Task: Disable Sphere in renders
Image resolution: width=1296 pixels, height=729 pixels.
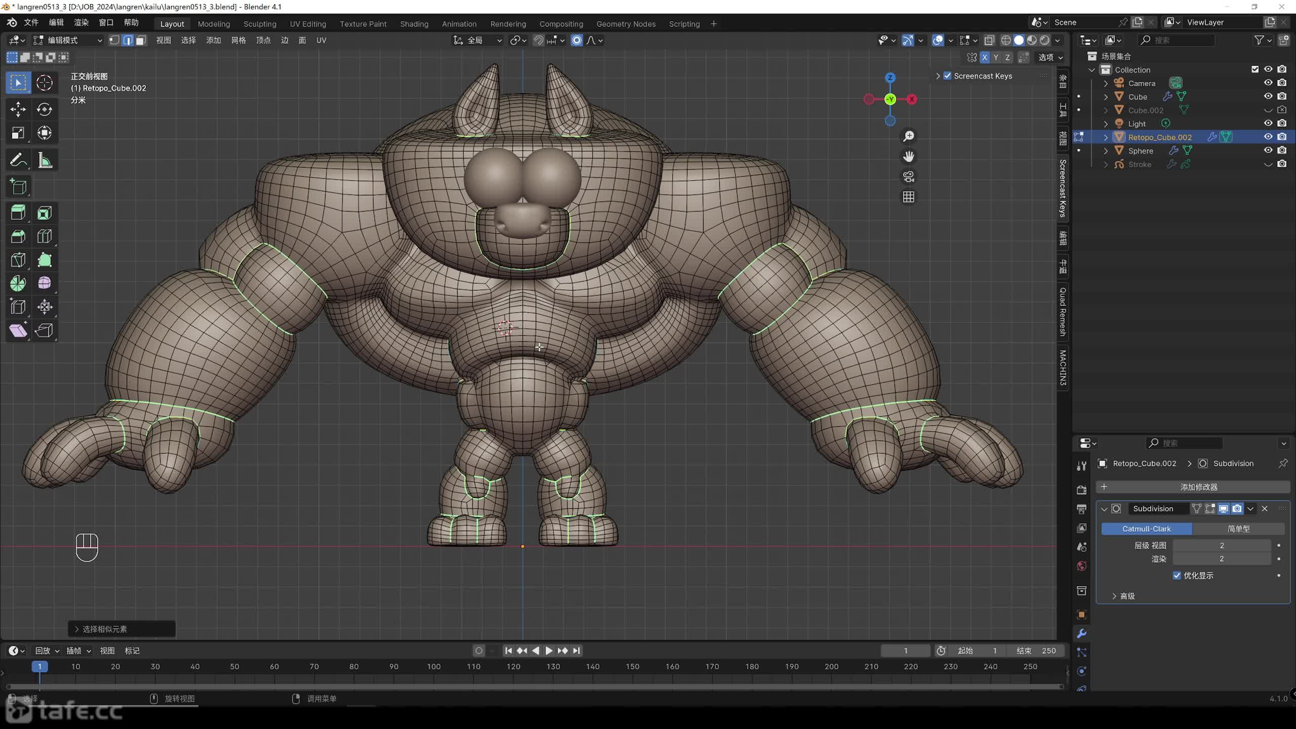Action: (1282, 150)
